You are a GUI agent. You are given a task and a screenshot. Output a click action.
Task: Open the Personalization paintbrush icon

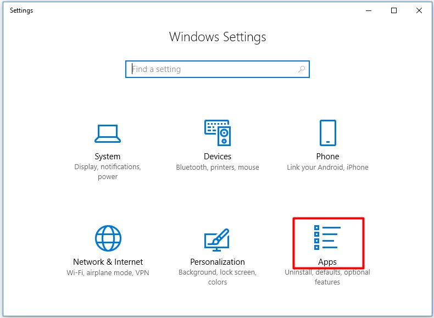pos(216,239)
